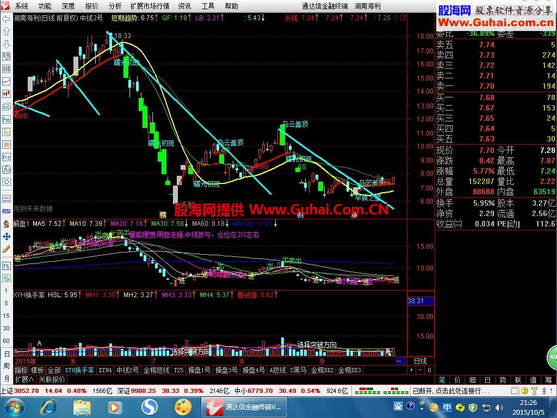Click the checklist report icon in left toolbar
Screen dimensions: 557x418
pos(6,57)
